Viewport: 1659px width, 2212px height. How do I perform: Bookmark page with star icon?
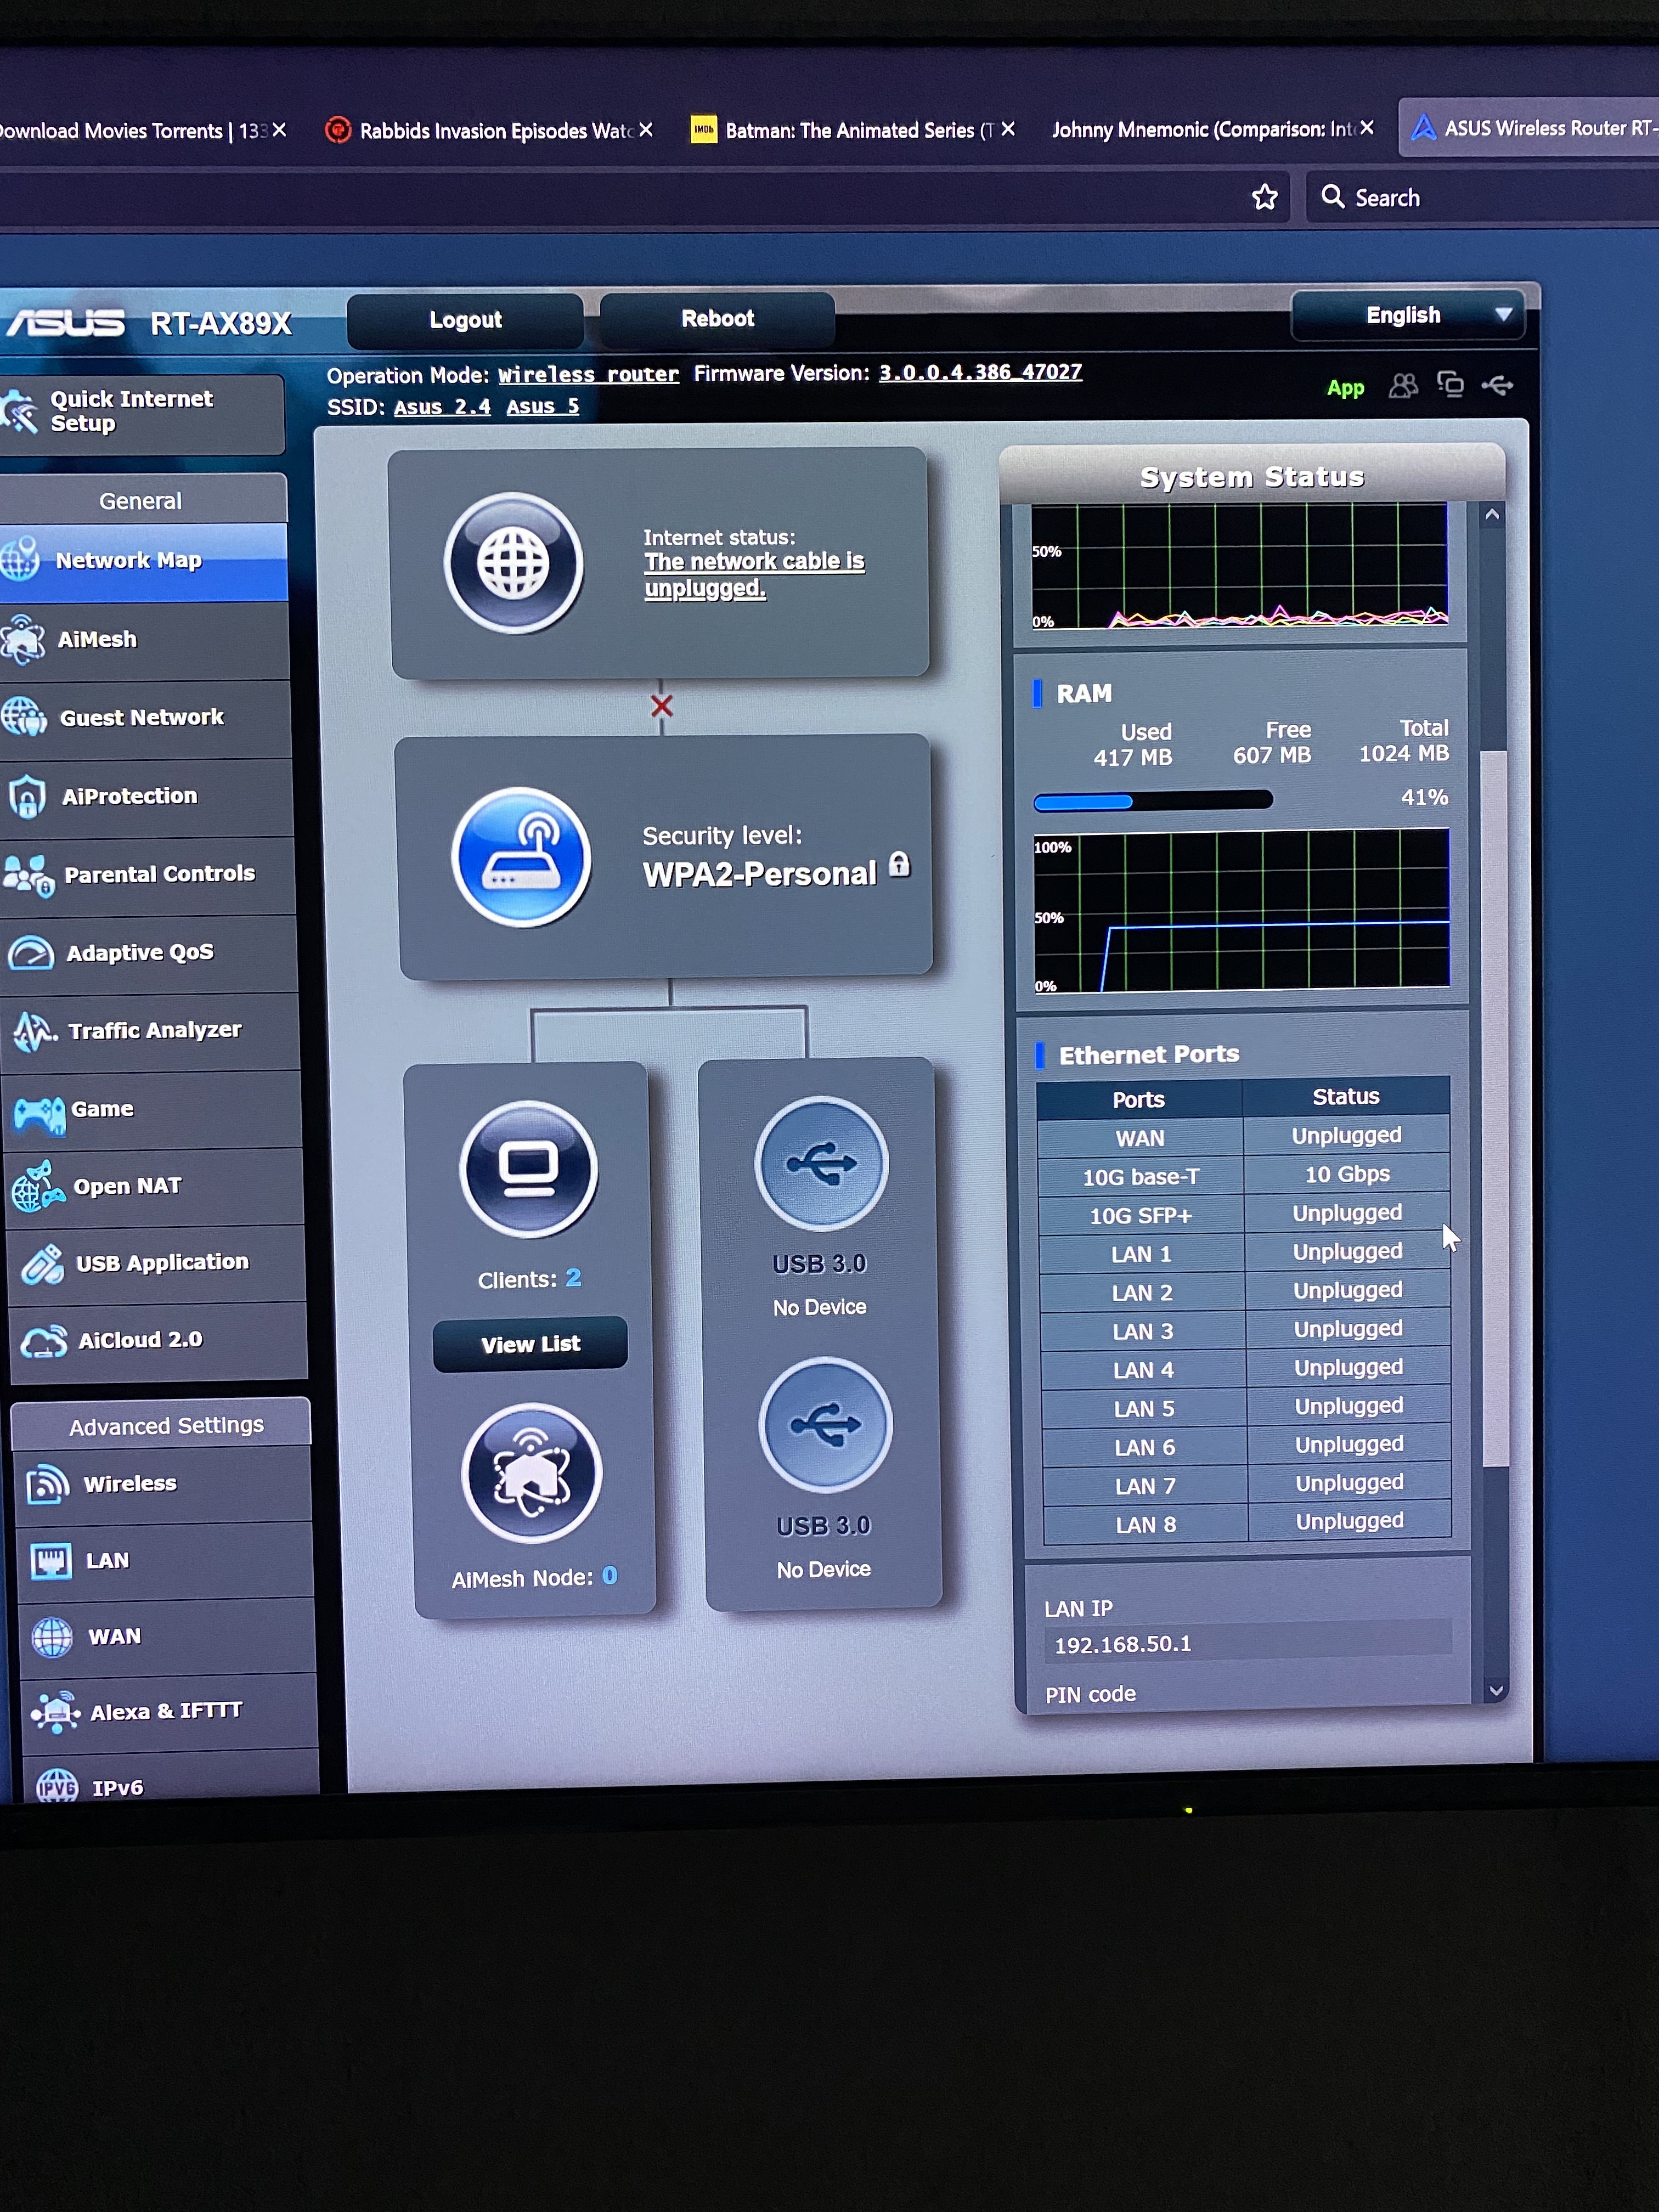pos(1265,197)
